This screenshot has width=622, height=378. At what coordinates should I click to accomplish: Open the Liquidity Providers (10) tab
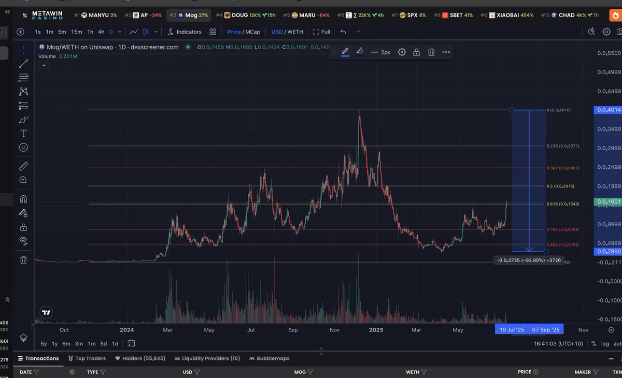click(207, 358)
